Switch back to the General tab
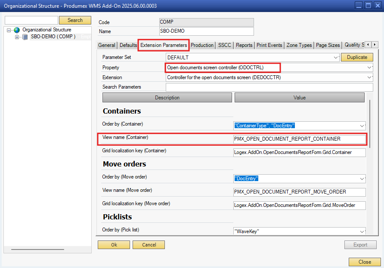Viewport: 384px width, 268px height. [106, 45]
